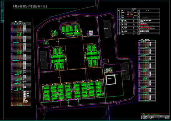171x121 pixels.
Task: Click the right cross-shaped green building group
Action: [x=92, y=55]
